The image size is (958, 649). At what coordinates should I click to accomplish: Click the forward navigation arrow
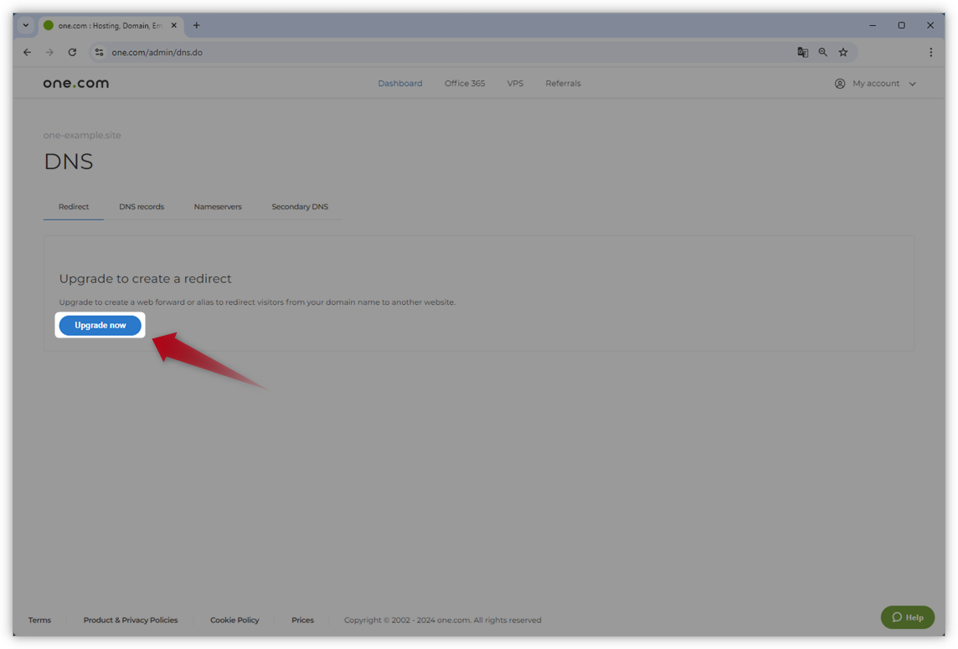[x=49, y=52]
